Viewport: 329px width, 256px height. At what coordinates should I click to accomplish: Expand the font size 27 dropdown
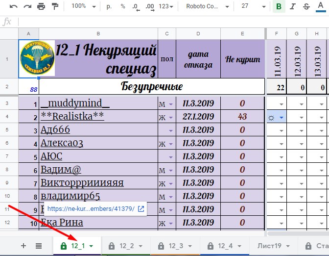click(x=251, y=7)
